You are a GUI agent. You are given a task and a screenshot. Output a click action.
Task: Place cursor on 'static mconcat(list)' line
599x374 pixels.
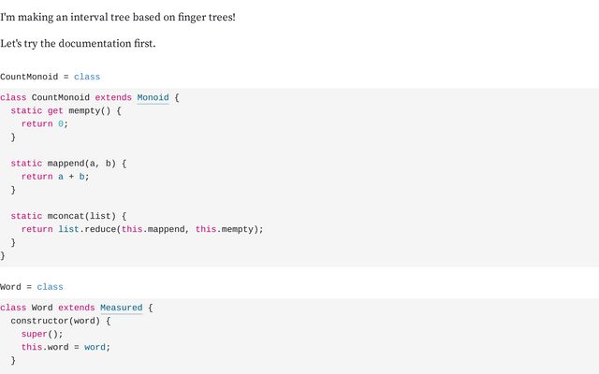pyautogui.click(x=68, y=216)
